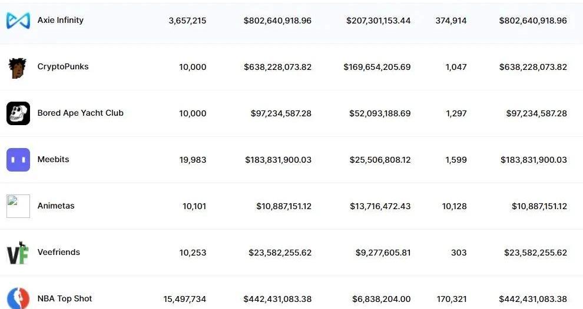Open the CryptoPunks collection name link

click(x=63, y=67)
